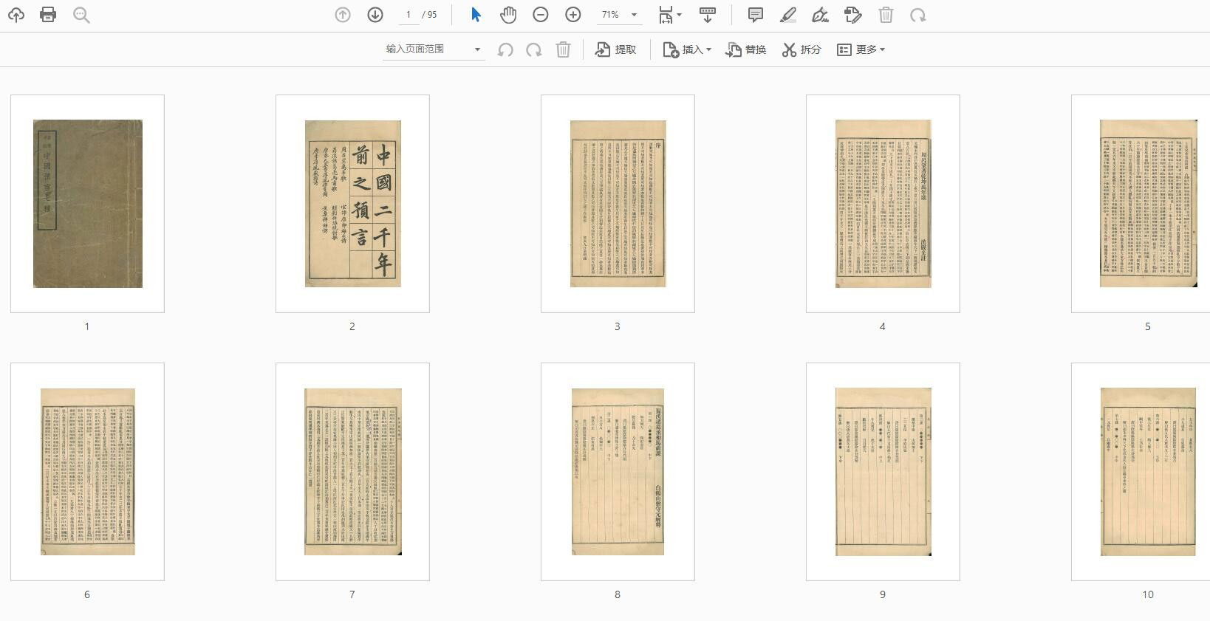Select the highlighter pen tool

click(x=787, y=15)
